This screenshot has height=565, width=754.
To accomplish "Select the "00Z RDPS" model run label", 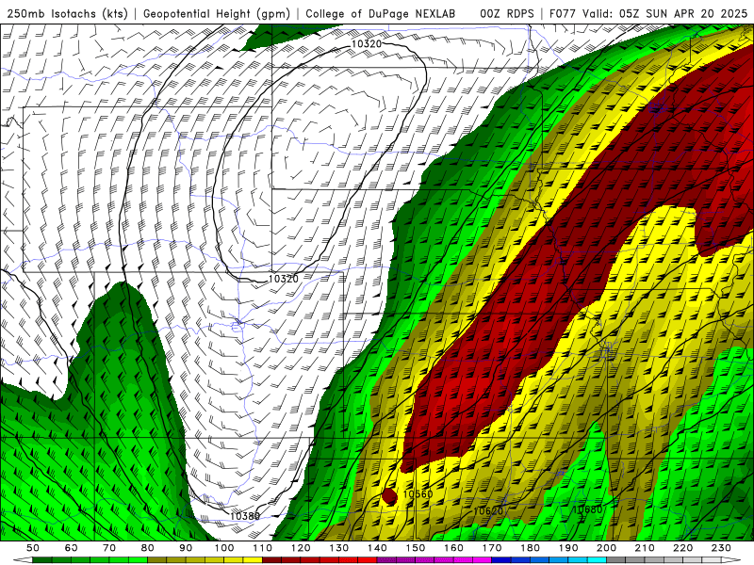I will [x=507, y=14].
